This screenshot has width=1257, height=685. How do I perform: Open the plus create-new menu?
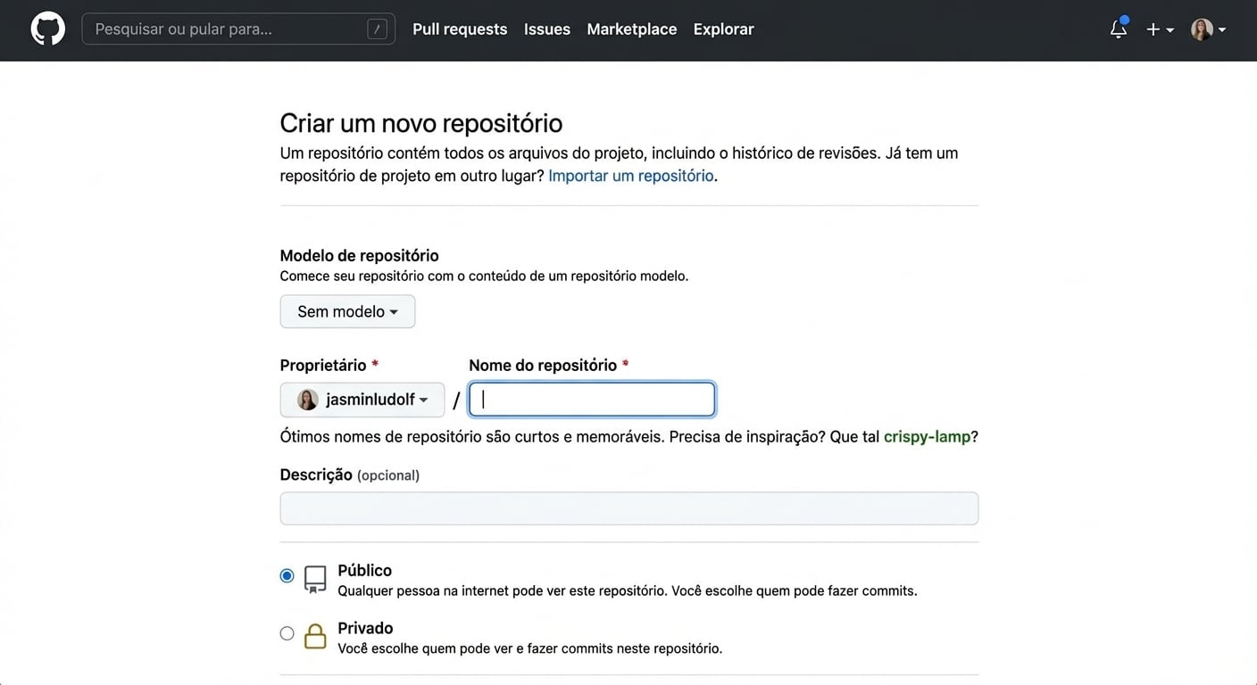tap(1160, 29)
